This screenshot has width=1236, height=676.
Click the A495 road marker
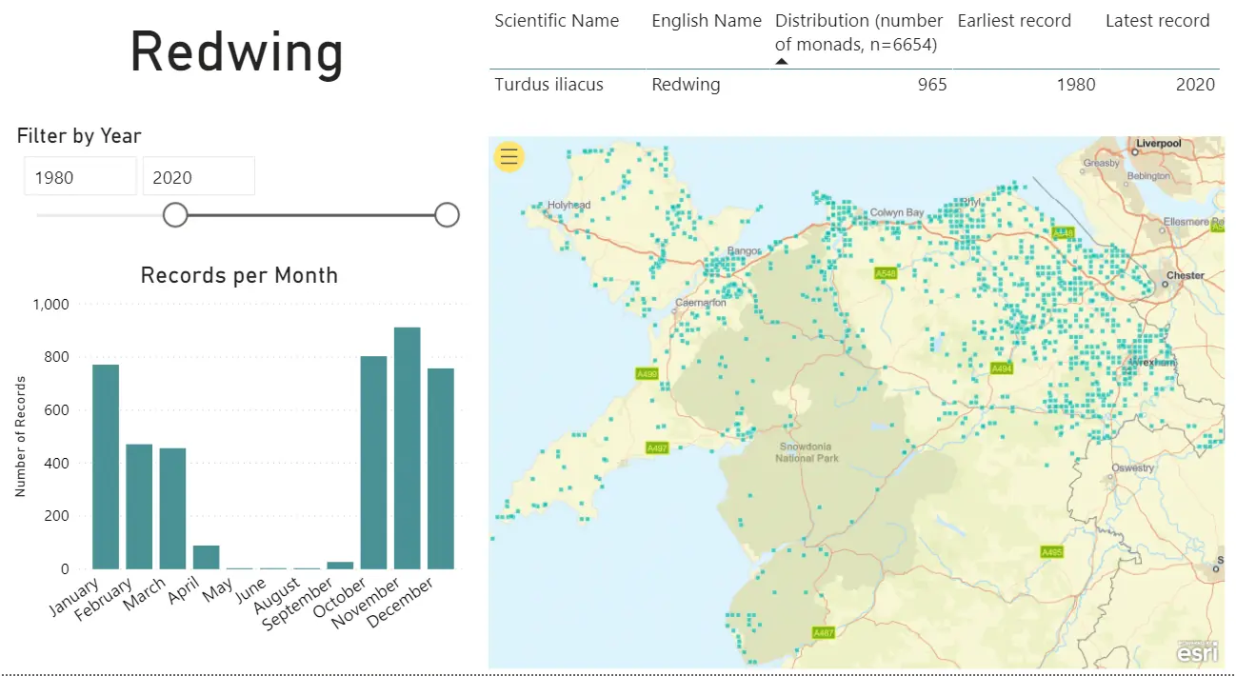click(1051, 552)
